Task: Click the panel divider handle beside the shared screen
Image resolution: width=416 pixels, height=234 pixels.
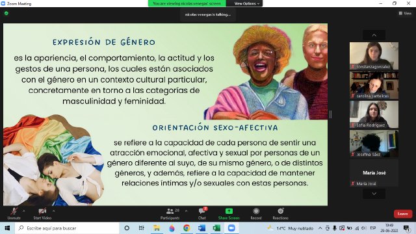Action: 330,114
